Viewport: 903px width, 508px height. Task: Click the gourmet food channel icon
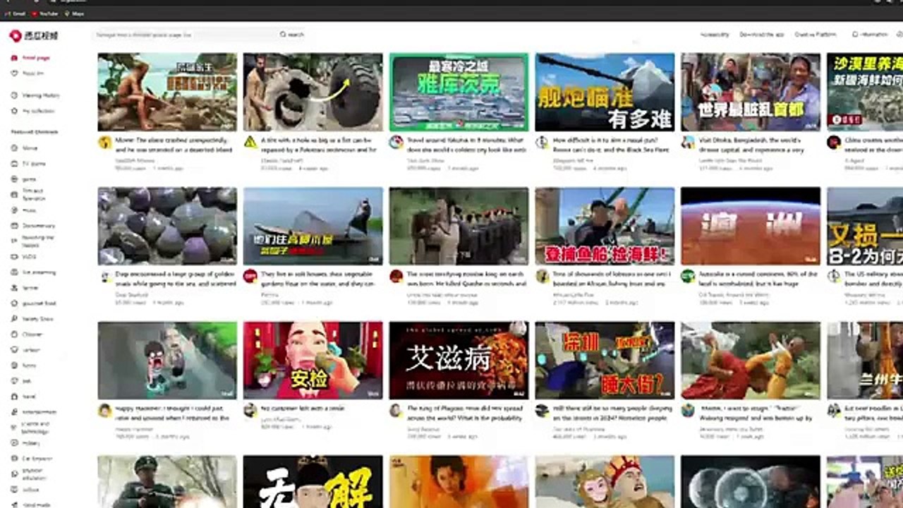[x=15, y=303]
